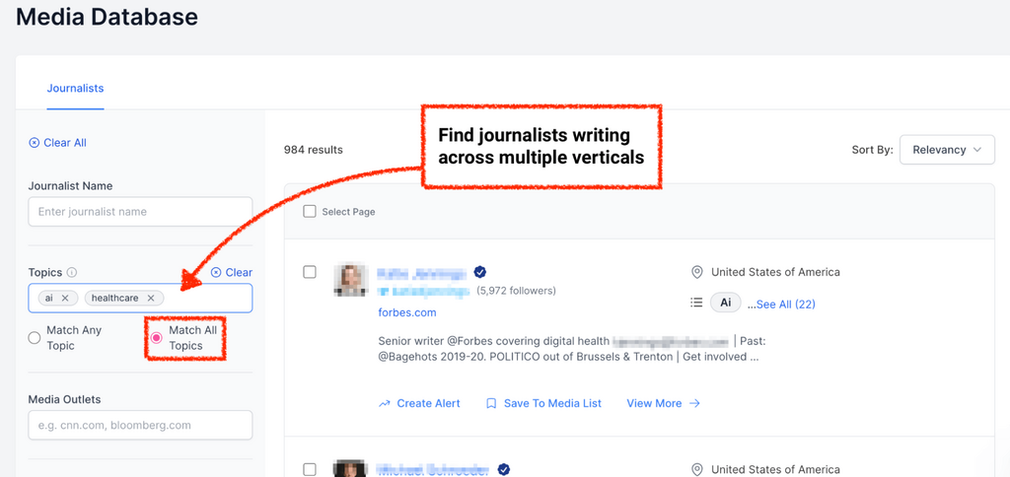Click the location pin icon for first journalist
Viewport: 1010px width, 477px height.
[x=696, y=272]
